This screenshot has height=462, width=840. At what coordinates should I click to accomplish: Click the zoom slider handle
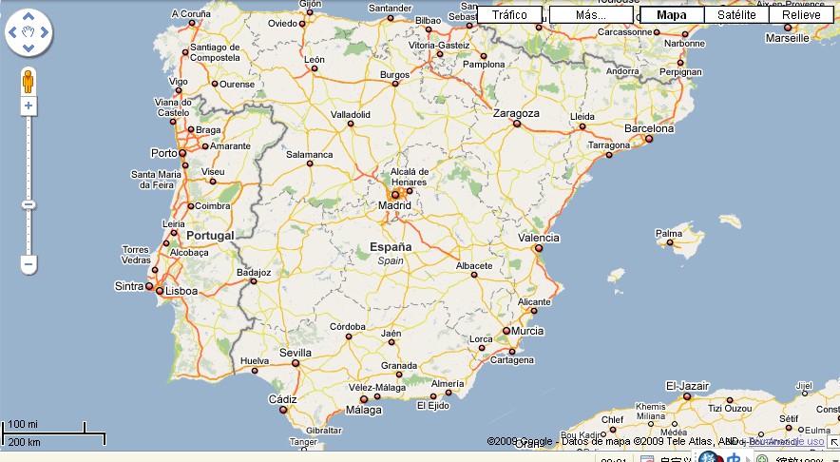pyautogui.click(x=29, y=204)
